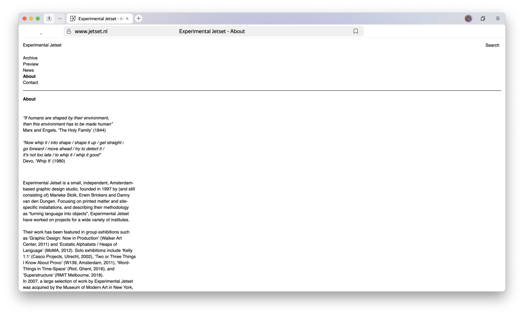The height and width of the screenshot is (316, 524).
Task: Click the bold About navigation link
Action: (x=29, y=76)
